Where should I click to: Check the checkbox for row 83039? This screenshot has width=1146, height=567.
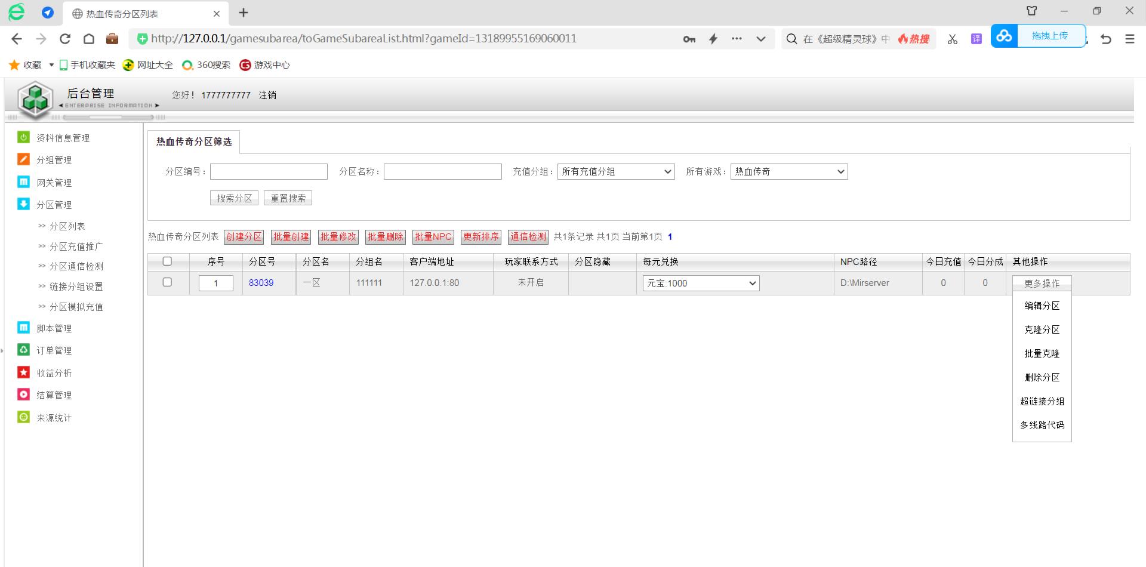(x=167, y=282)
